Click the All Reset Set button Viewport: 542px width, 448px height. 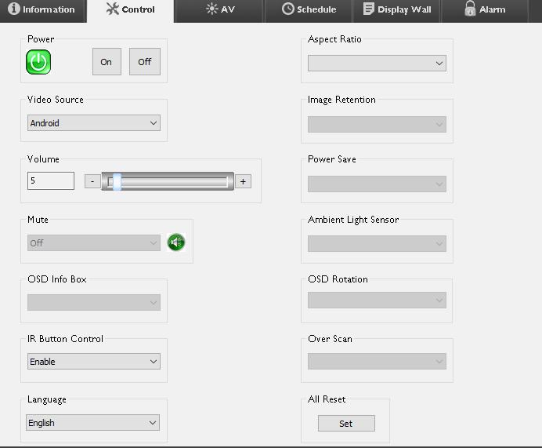pos(346,423)
